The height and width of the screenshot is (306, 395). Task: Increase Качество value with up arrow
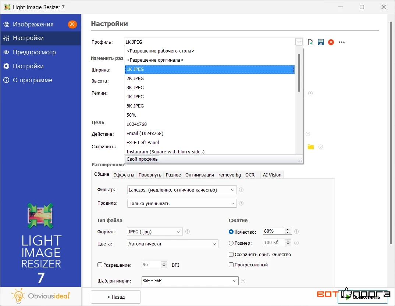[x=288, y=229]
